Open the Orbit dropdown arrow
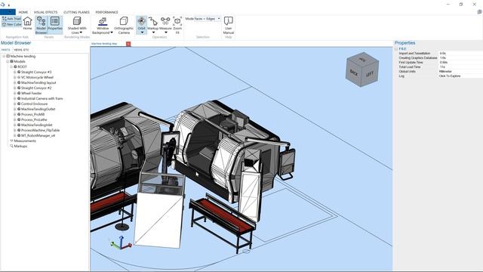Viewport: 483px width, 272px height. pos(142,32)
